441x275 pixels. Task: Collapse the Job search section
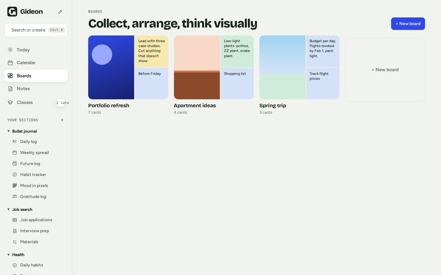[9, 209]
